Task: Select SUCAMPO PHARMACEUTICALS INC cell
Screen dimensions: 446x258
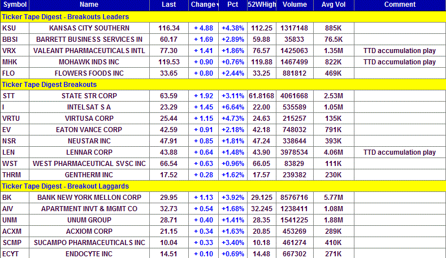Action: [89, 243]
